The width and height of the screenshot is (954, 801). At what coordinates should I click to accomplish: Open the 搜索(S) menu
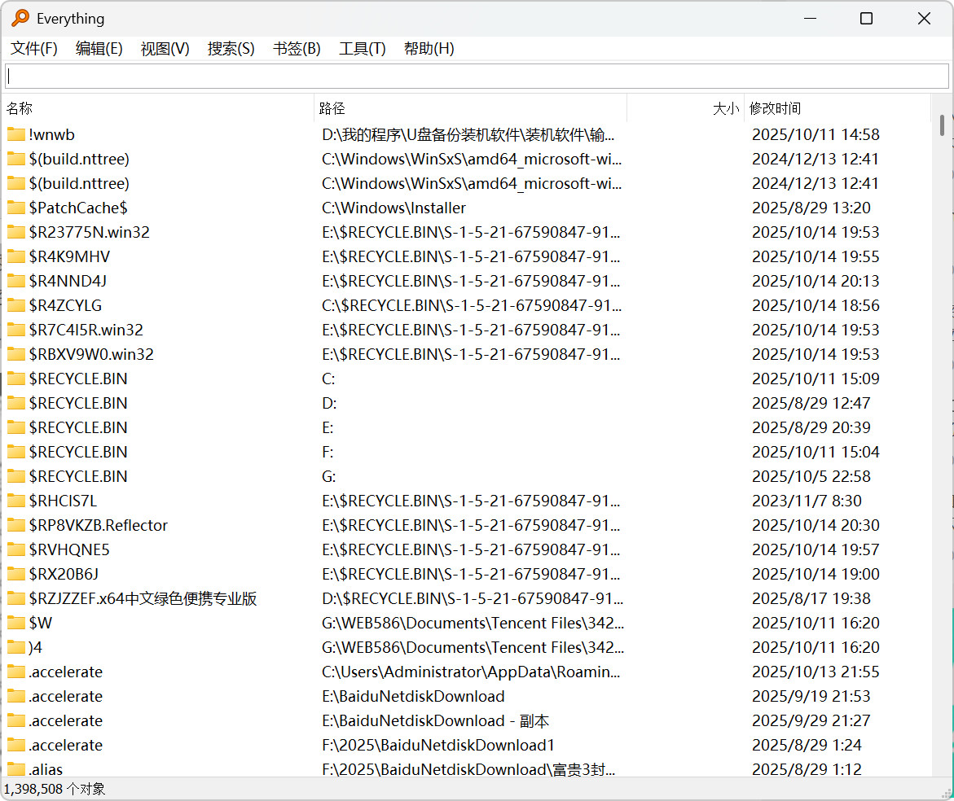pyautogui.click(x=231, y=48)
